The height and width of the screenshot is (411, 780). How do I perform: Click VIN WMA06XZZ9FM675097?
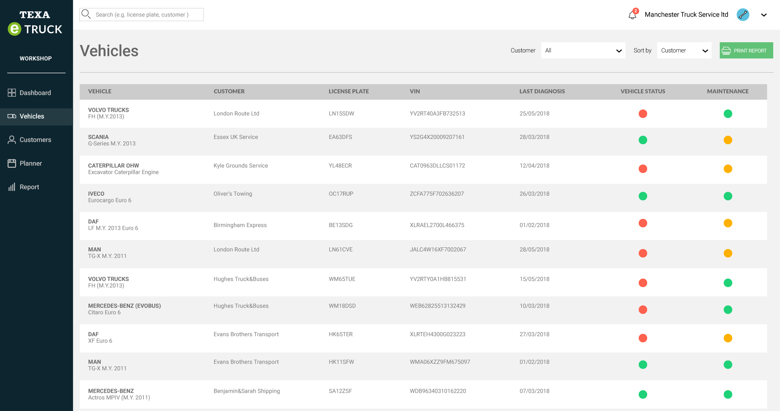[440, 362]
